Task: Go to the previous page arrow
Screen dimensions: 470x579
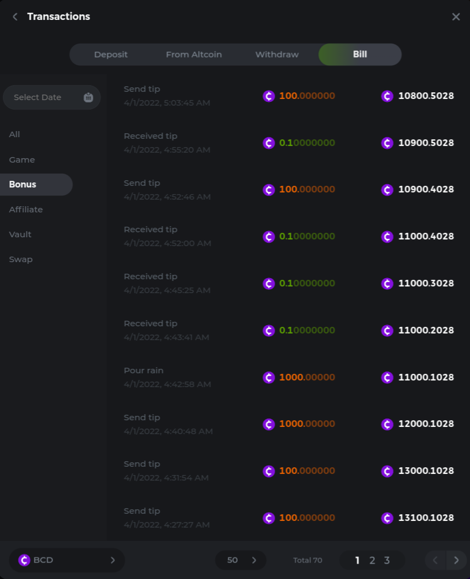Action: coord(435,560)
